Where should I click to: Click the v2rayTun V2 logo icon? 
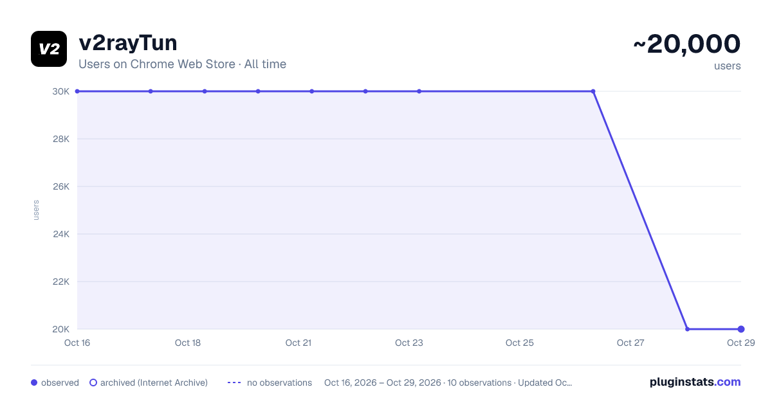(x=49, y=49)
